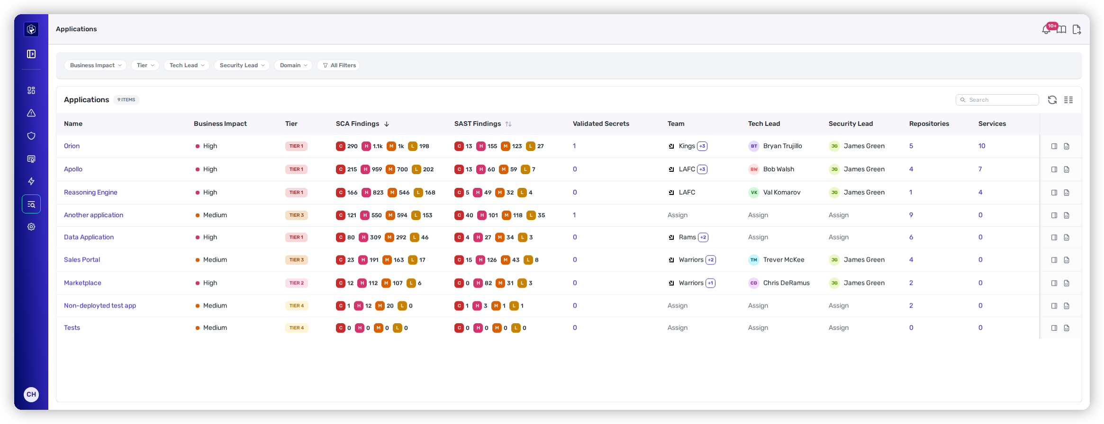Screen dimensions: 1104x424
Task: Open the All Filters button
Action: (339, 65)
